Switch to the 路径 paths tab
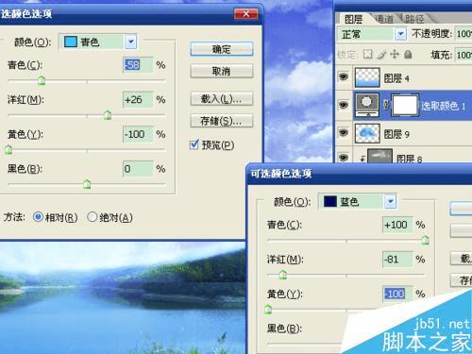Screen dimensions: 472x354 point(414,19)
